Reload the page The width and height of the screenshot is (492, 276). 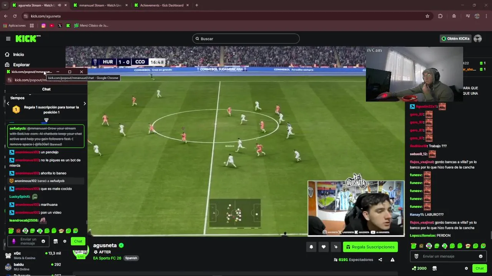coord(15,16)
